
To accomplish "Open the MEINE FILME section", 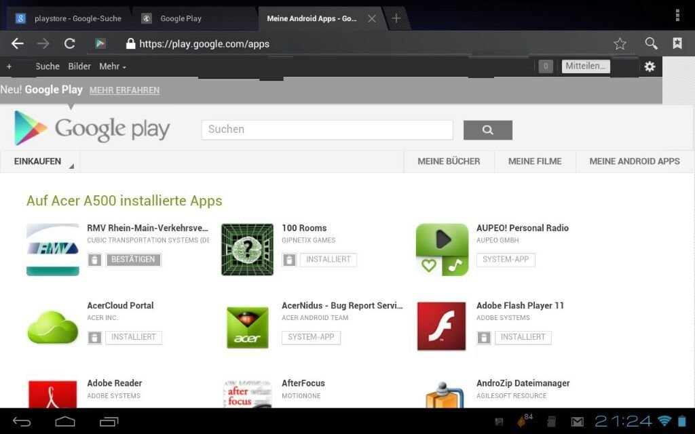I will 535,161.
